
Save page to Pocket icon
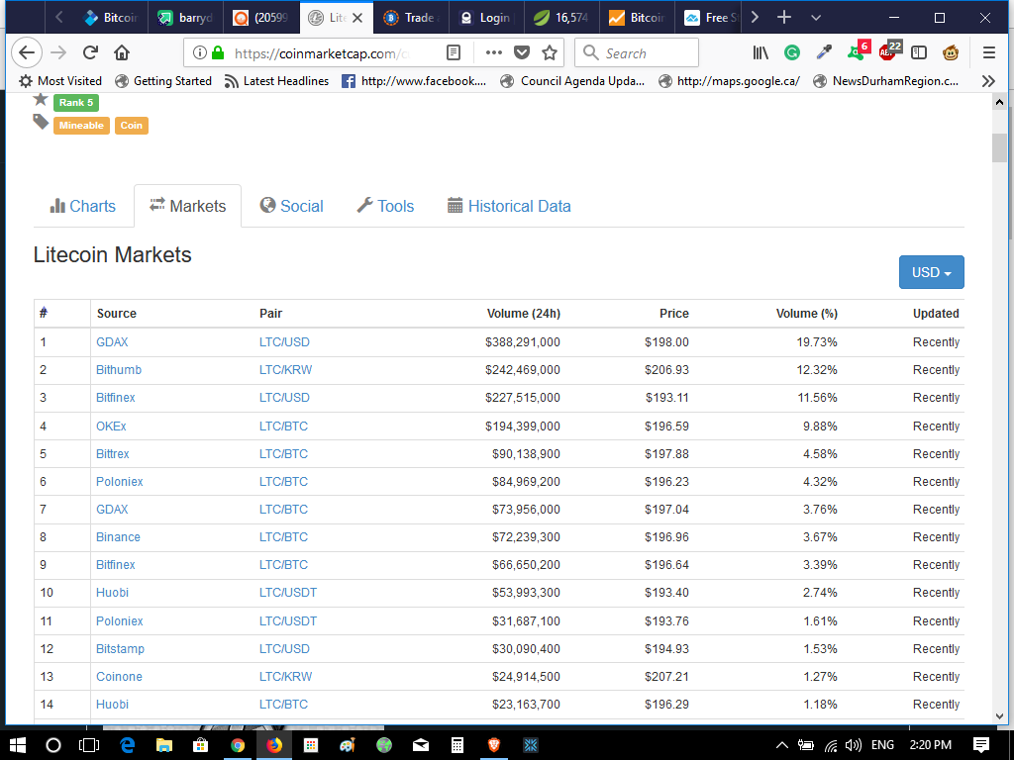tap(522, 53)
